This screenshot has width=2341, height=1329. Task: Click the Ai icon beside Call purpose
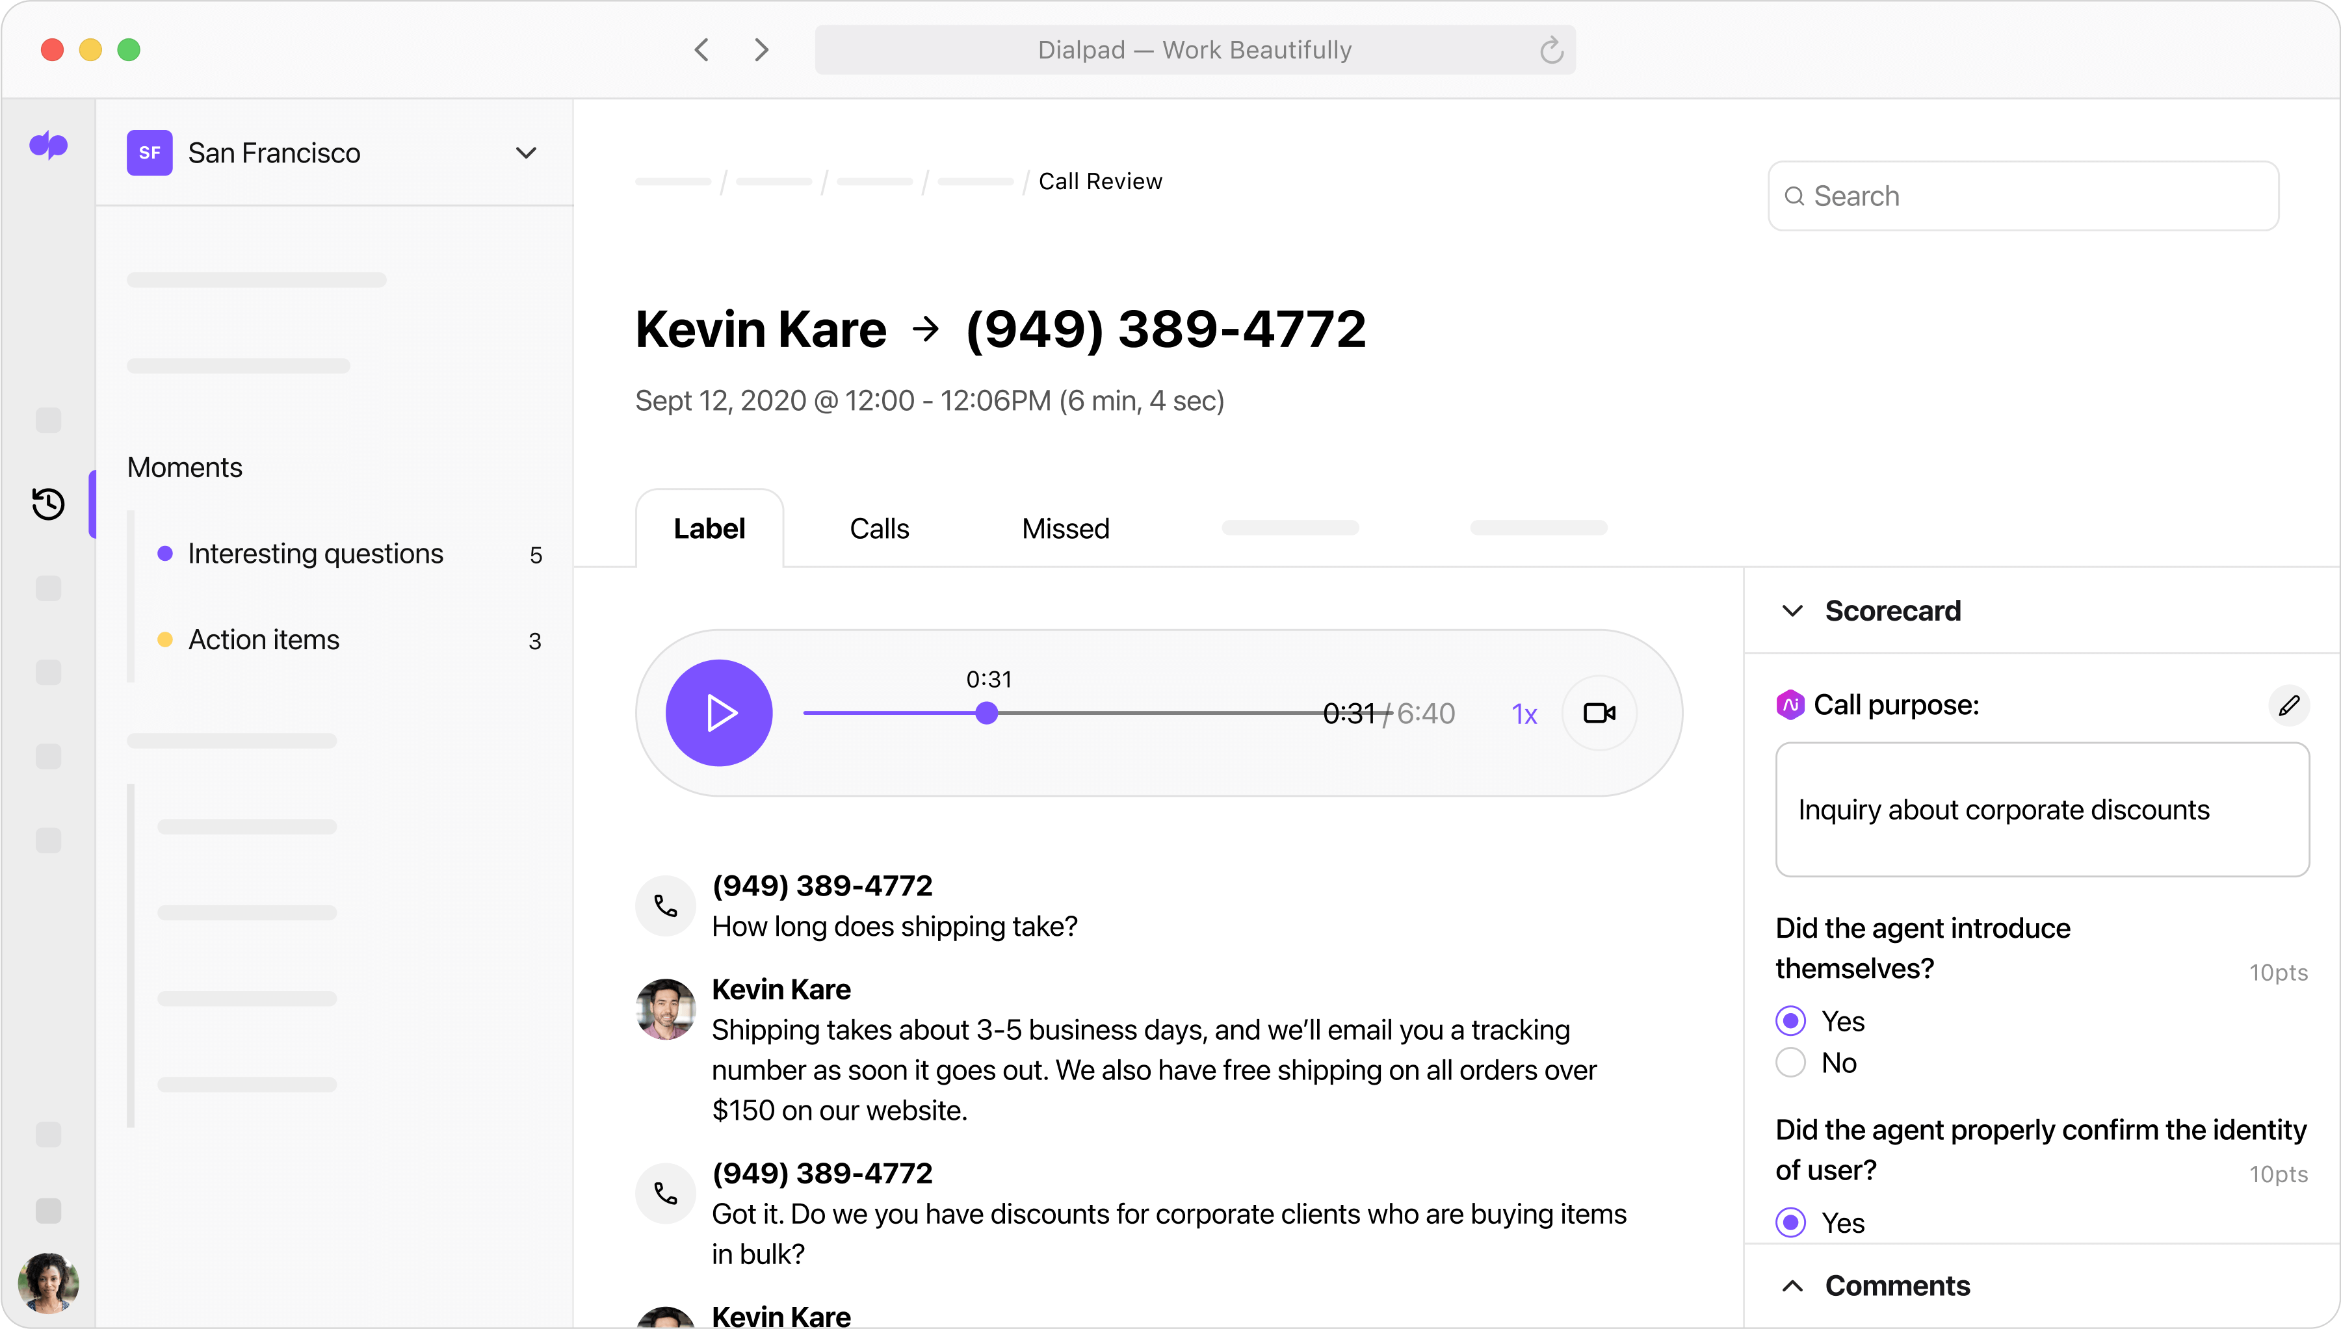pos(1790,704)
